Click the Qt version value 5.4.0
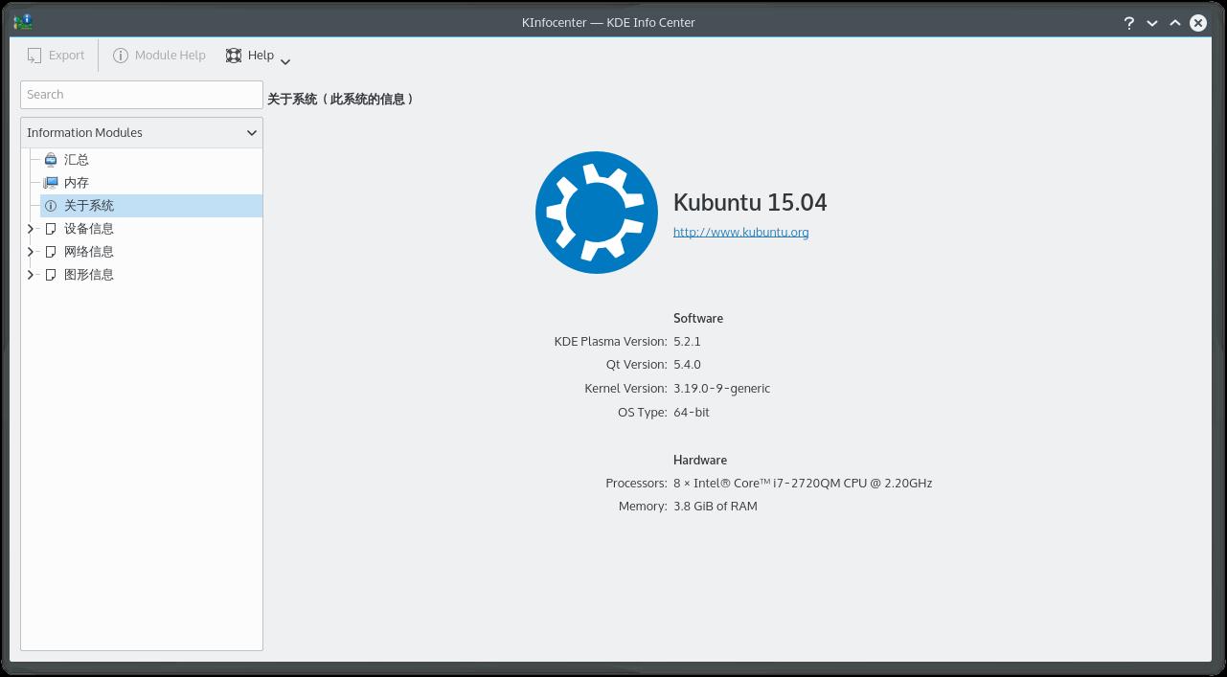The height and width of the screenshot is (677, 1227). (687, 364)
